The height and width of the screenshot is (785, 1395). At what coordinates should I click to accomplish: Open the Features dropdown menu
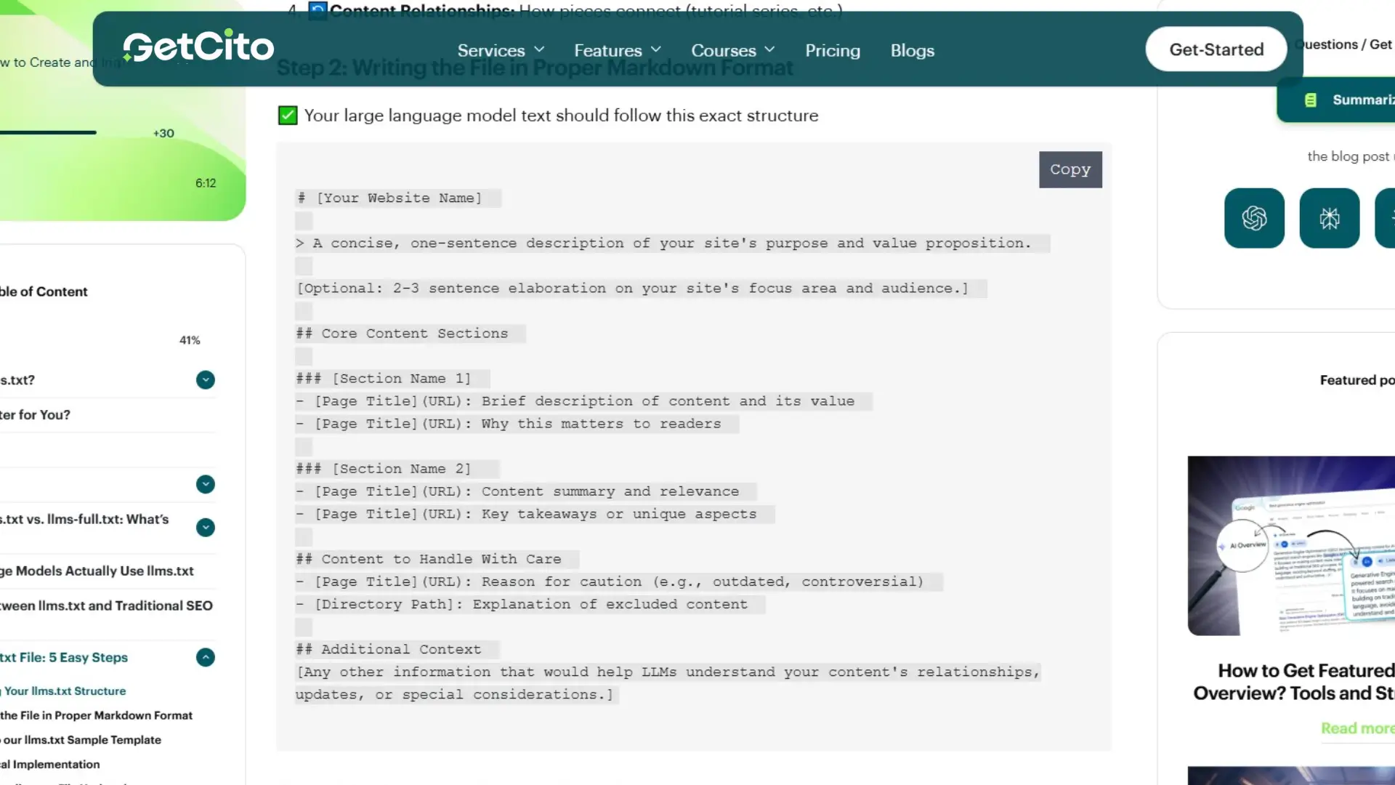click(617, 49)
